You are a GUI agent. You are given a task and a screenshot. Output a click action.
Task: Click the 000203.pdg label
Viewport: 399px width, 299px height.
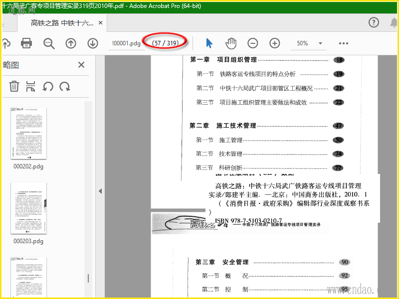click(28, 241)
